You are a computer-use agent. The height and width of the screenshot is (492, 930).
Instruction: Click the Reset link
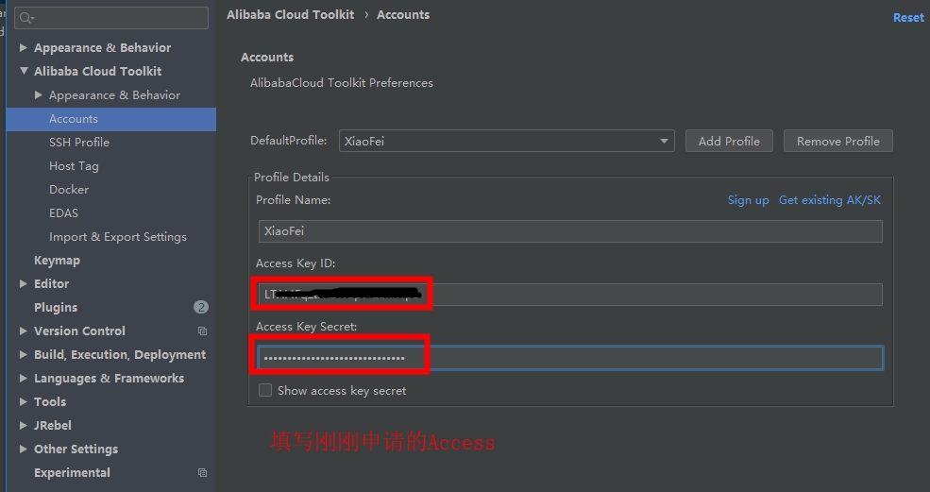pos(908,18)
